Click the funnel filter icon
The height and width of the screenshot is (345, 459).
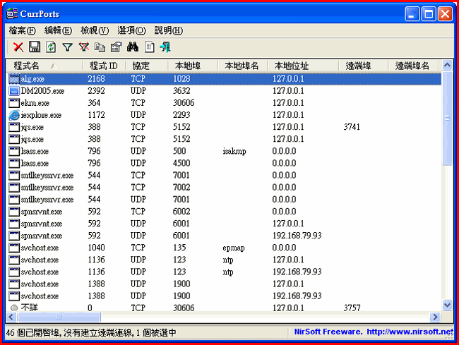click(67, 47)
